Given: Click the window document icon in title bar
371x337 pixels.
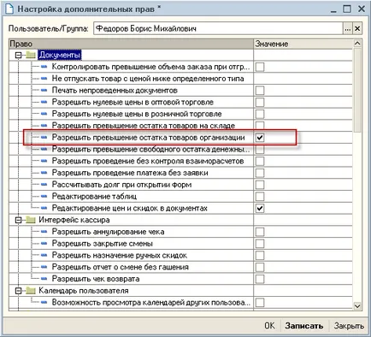Looking at the screenshot, I should click(9, 9).
